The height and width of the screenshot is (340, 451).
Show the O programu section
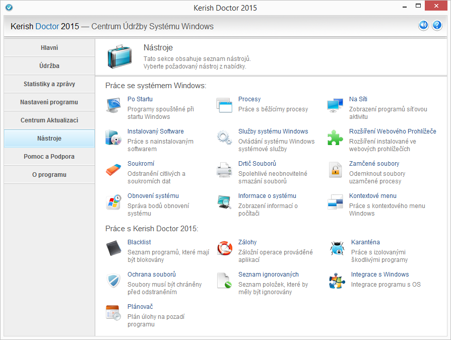coord(49,174)
